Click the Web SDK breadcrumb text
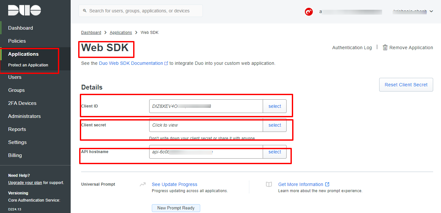 150,33
